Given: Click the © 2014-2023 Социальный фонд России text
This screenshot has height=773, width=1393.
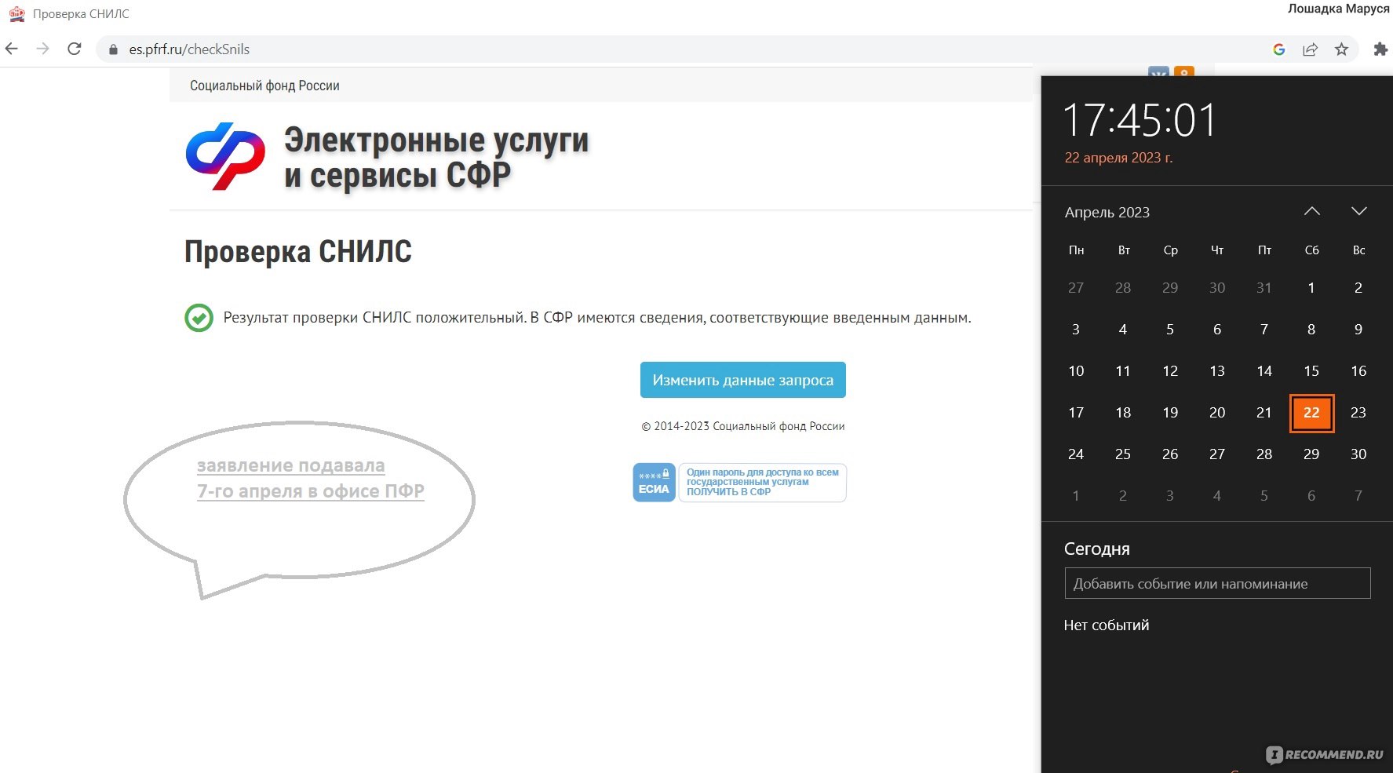Looking at the screenshot, I should [x=742, y=426].
